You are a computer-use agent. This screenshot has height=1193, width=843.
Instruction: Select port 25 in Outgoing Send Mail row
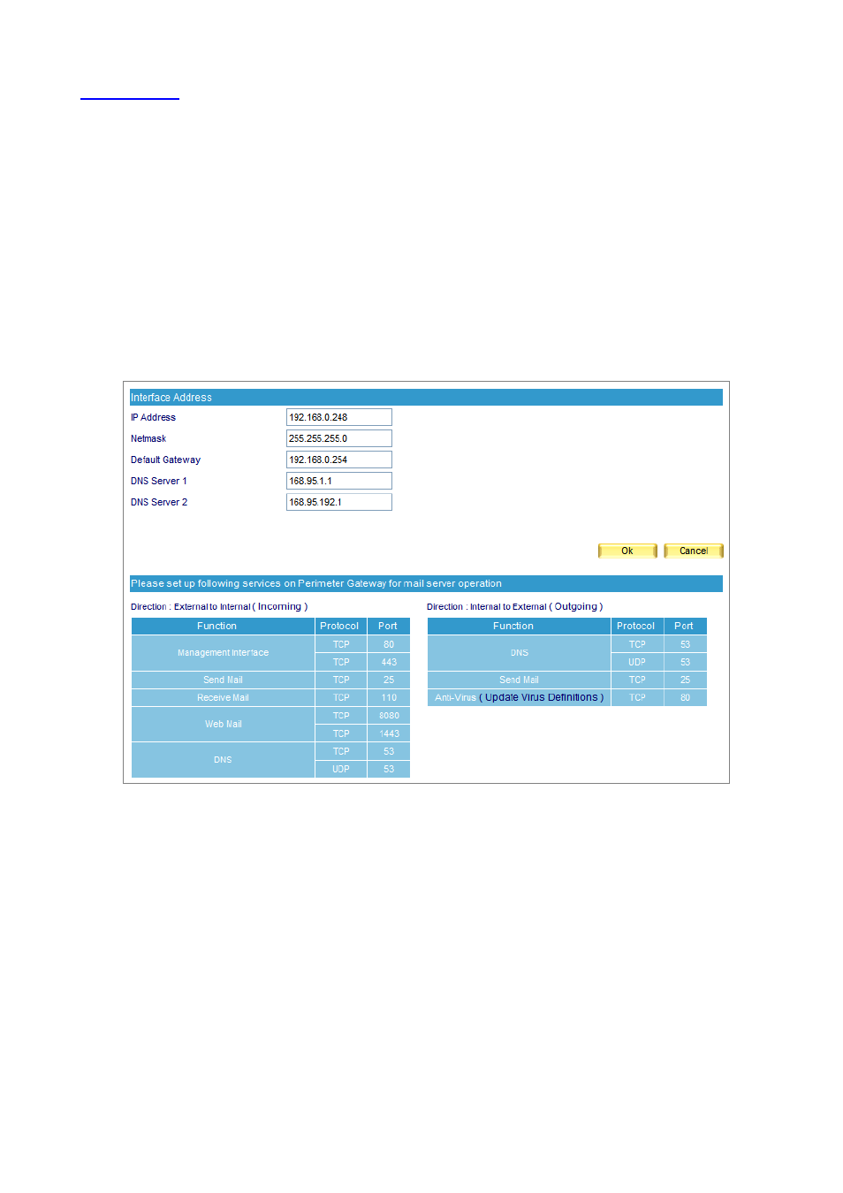[685, 680]
